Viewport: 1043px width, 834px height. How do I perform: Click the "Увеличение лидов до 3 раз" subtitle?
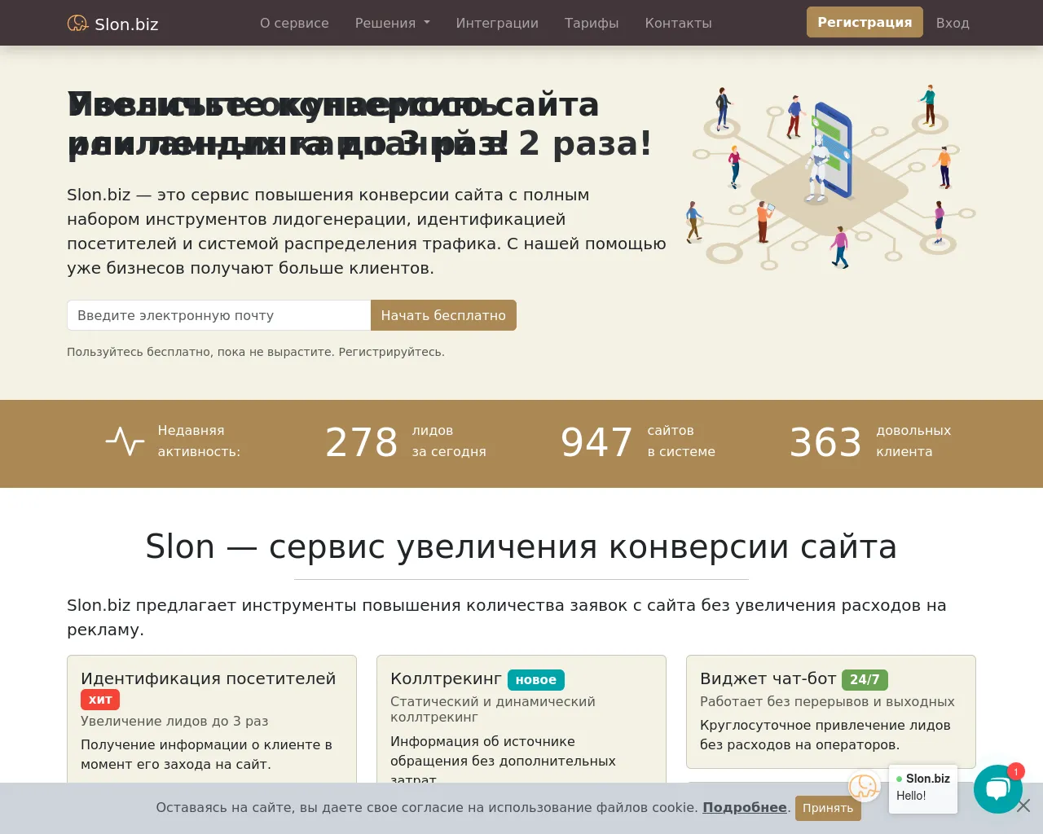pyautogui.click(x=174, y=721)
